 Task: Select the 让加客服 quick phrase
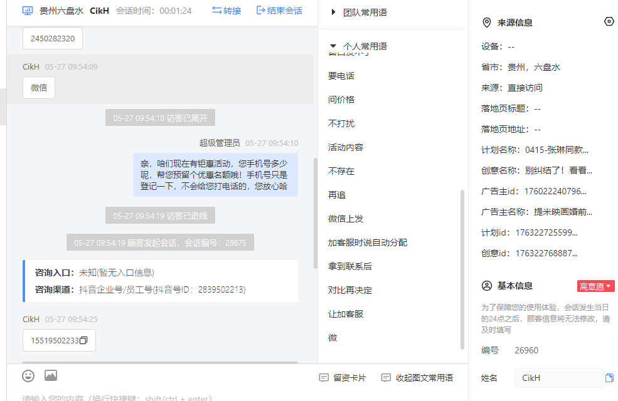[346, 314]
